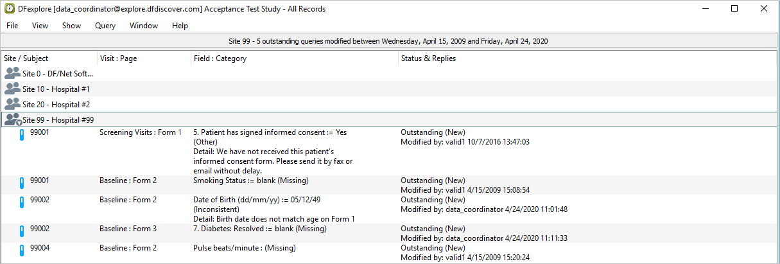Open the Window menu

pyautogui.click(x=144, y=26)
